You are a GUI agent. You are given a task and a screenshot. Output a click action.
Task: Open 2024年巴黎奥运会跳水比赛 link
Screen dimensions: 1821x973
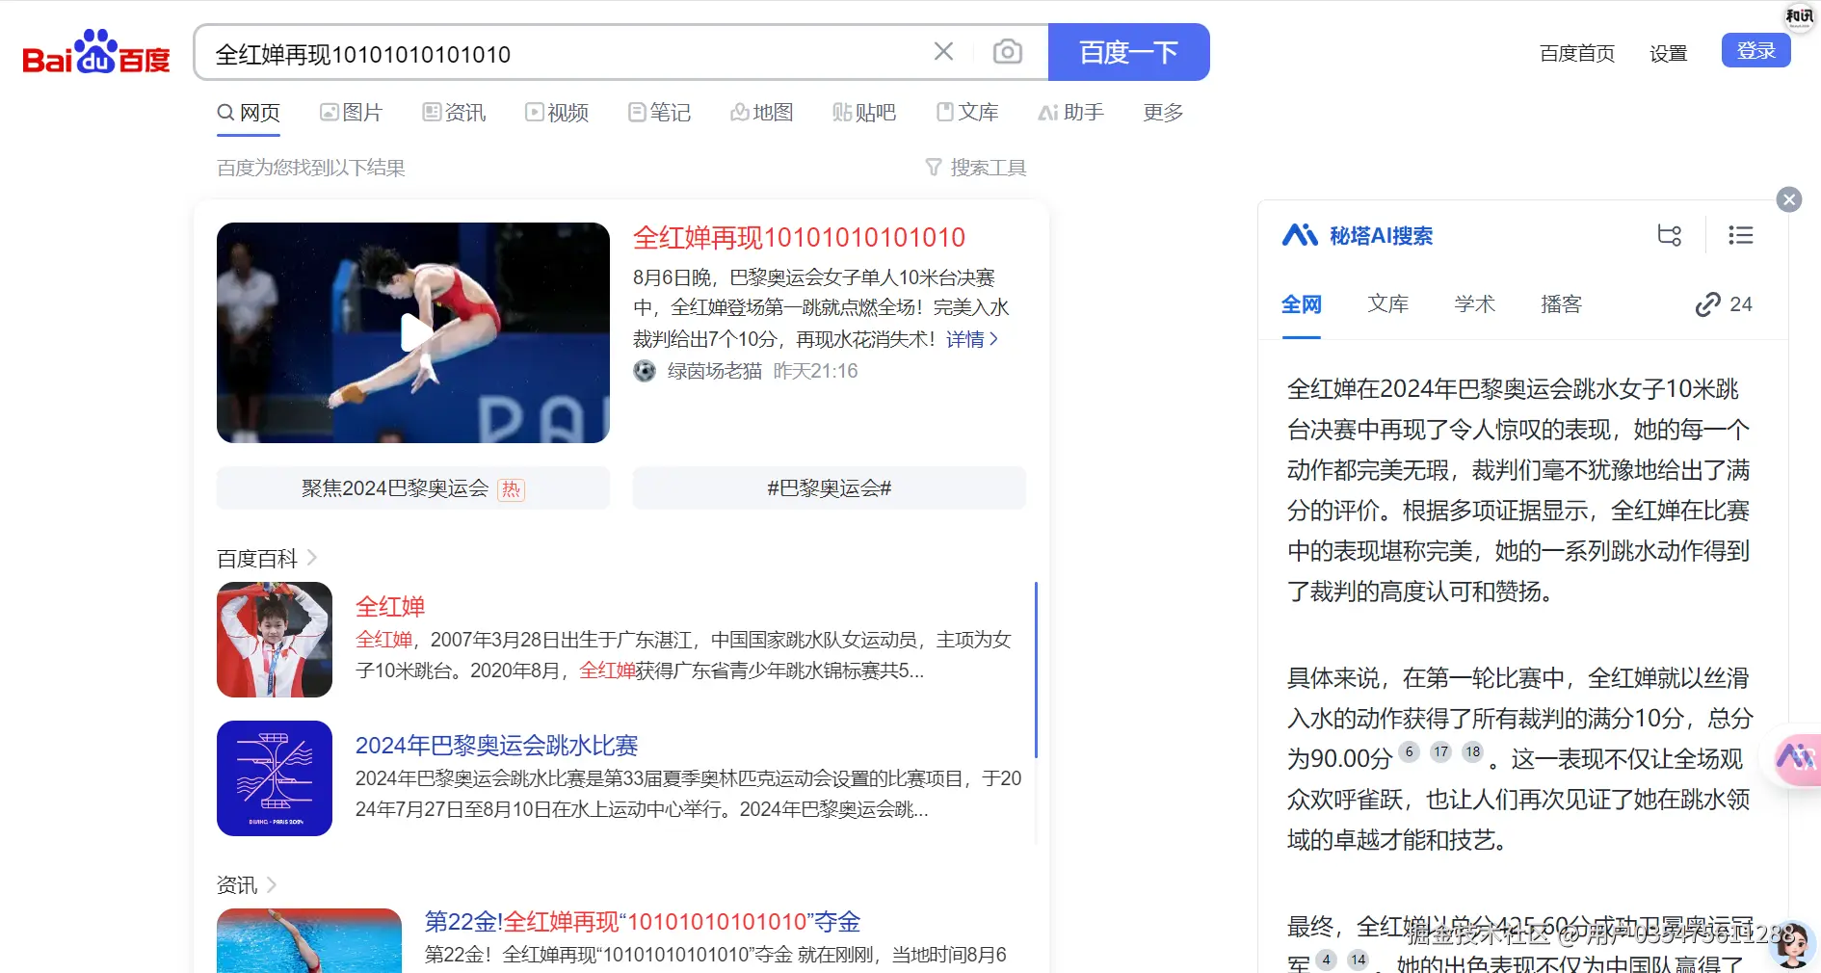tap(497, 746)
